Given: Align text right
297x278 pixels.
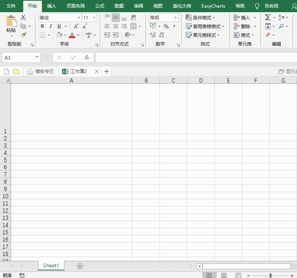Looking at the screenshot, I should pyautogui.click(x=124, y=26).
